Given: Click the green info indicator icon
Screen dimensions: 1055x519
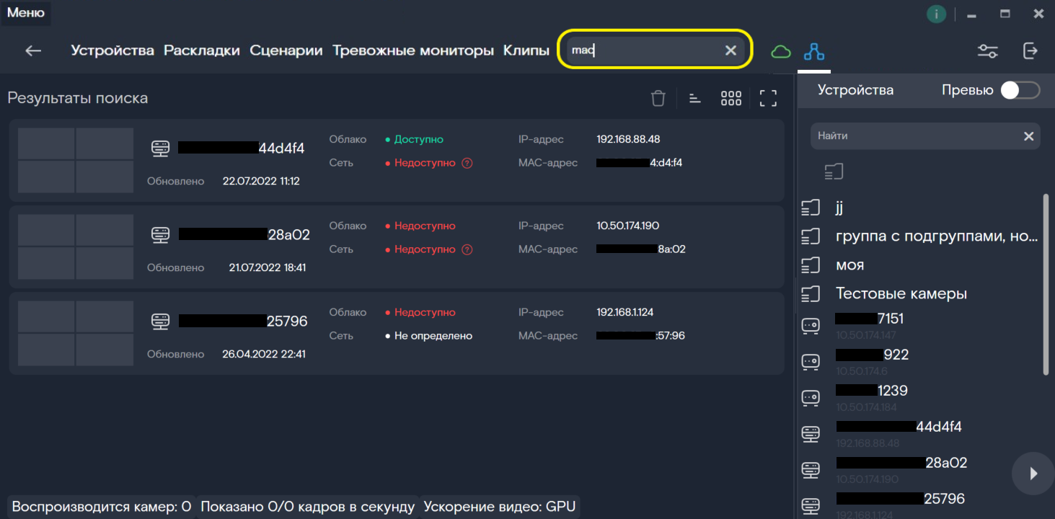Looking at the screenshot, I should [x=936, y=14].
